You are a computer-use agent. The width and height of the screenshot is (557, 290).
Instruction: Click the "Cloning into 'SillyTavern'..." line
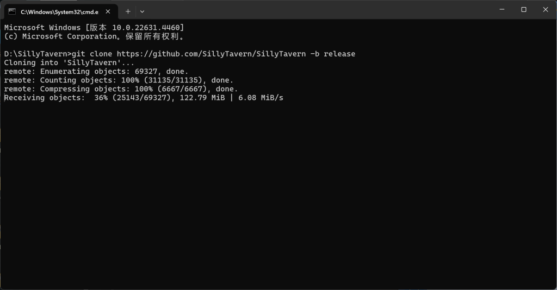(69, 63)
